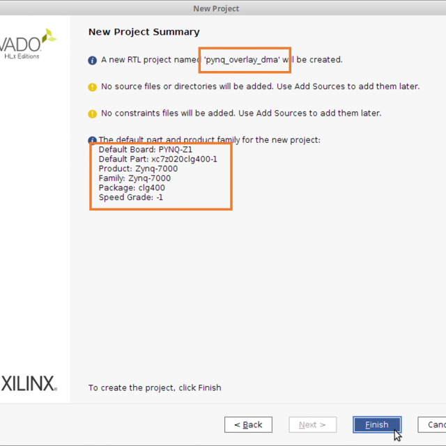Image resolution: width=446 pixels, height=446 pixels.
Task: Click the blue info icon beside RTL project line
Action: [92, 61]
